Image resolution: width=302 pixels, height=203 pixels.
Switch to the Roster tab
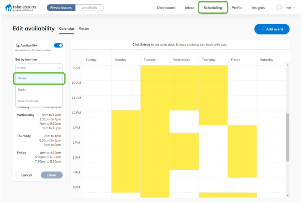84,28
